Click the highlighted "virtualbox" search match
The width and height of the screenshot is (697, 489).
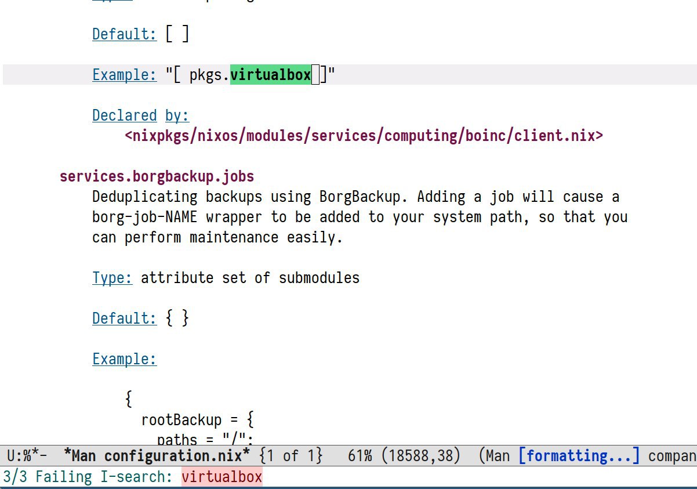pos(271,75)
